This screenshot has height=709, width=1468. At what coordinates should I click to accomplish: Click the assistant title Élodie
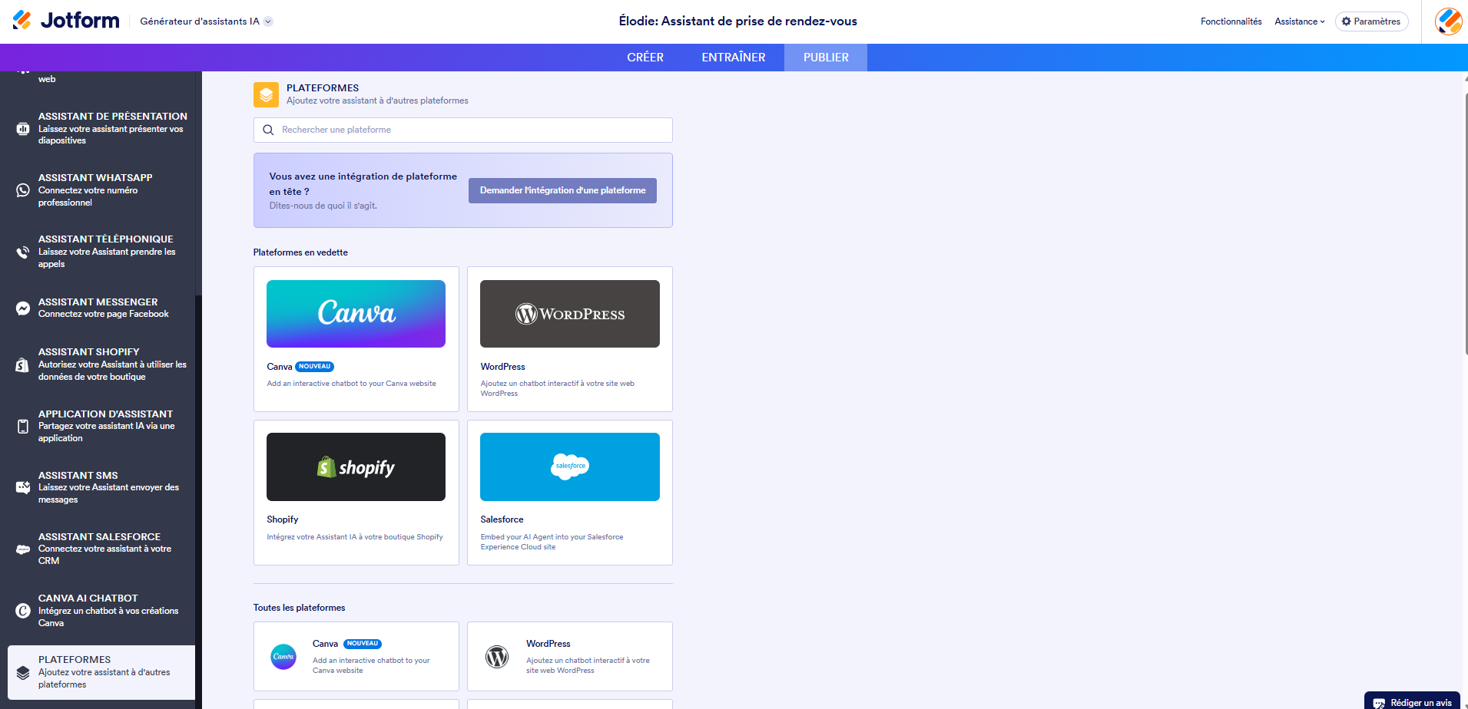click(x=738, y=21)
